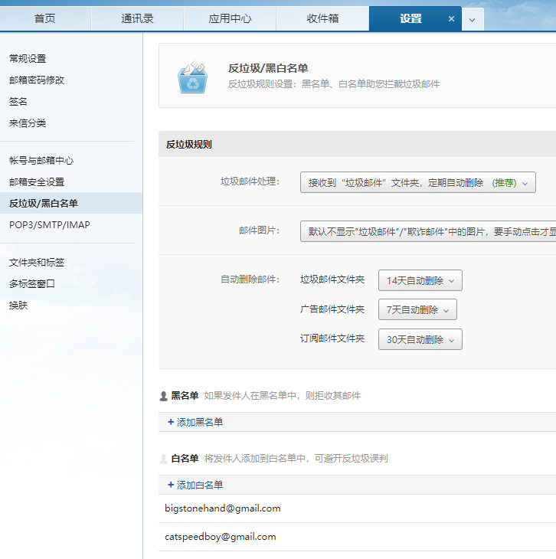
Task: Open the tab list dropdown arrow
Action: (473, 20)
